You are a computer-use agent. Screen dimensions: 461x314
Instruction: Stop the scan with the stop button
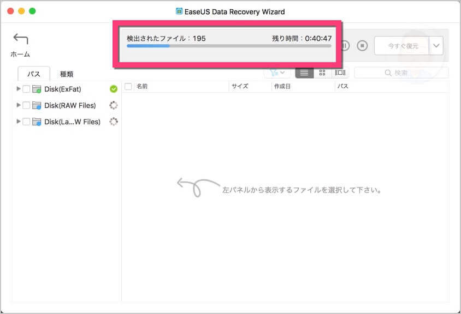tap(362, 46)
